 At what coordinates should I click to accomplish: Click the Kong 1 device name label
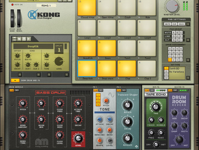tap(46, 6)
